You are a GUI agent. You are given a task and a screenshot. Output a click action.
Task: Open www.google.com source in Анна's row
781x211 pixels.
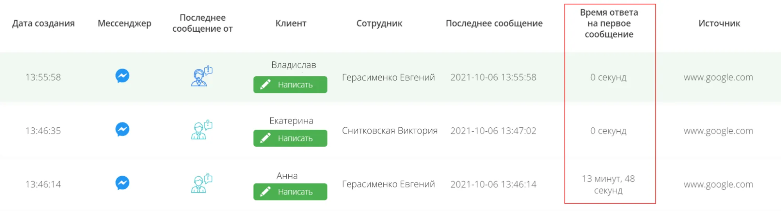pyautogui.click(x=718, y=184)
